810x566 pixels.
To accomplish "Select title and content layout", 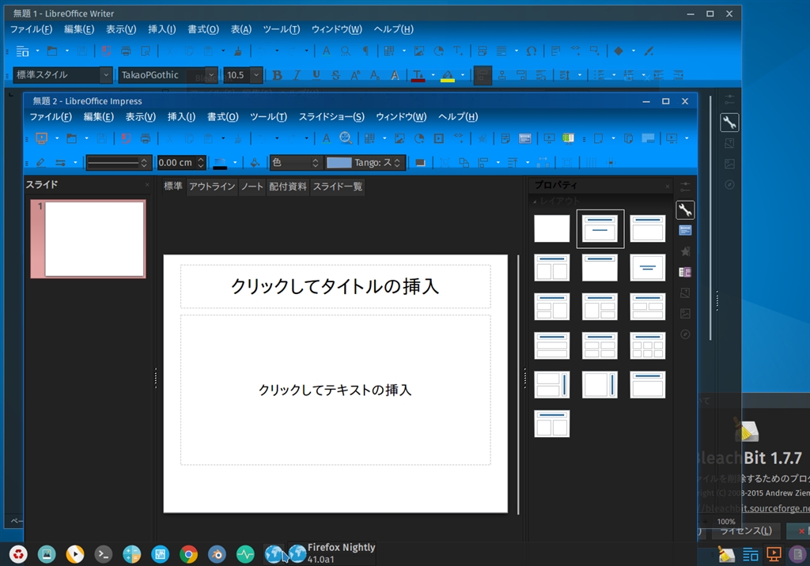I will (x=648, y=228).
